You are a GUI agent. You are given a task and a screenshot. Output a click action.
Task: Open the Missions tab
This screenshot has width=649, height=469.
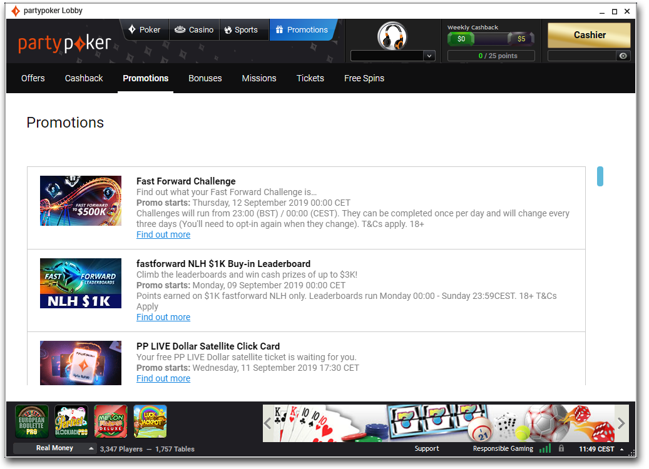[x=259, y=78]
